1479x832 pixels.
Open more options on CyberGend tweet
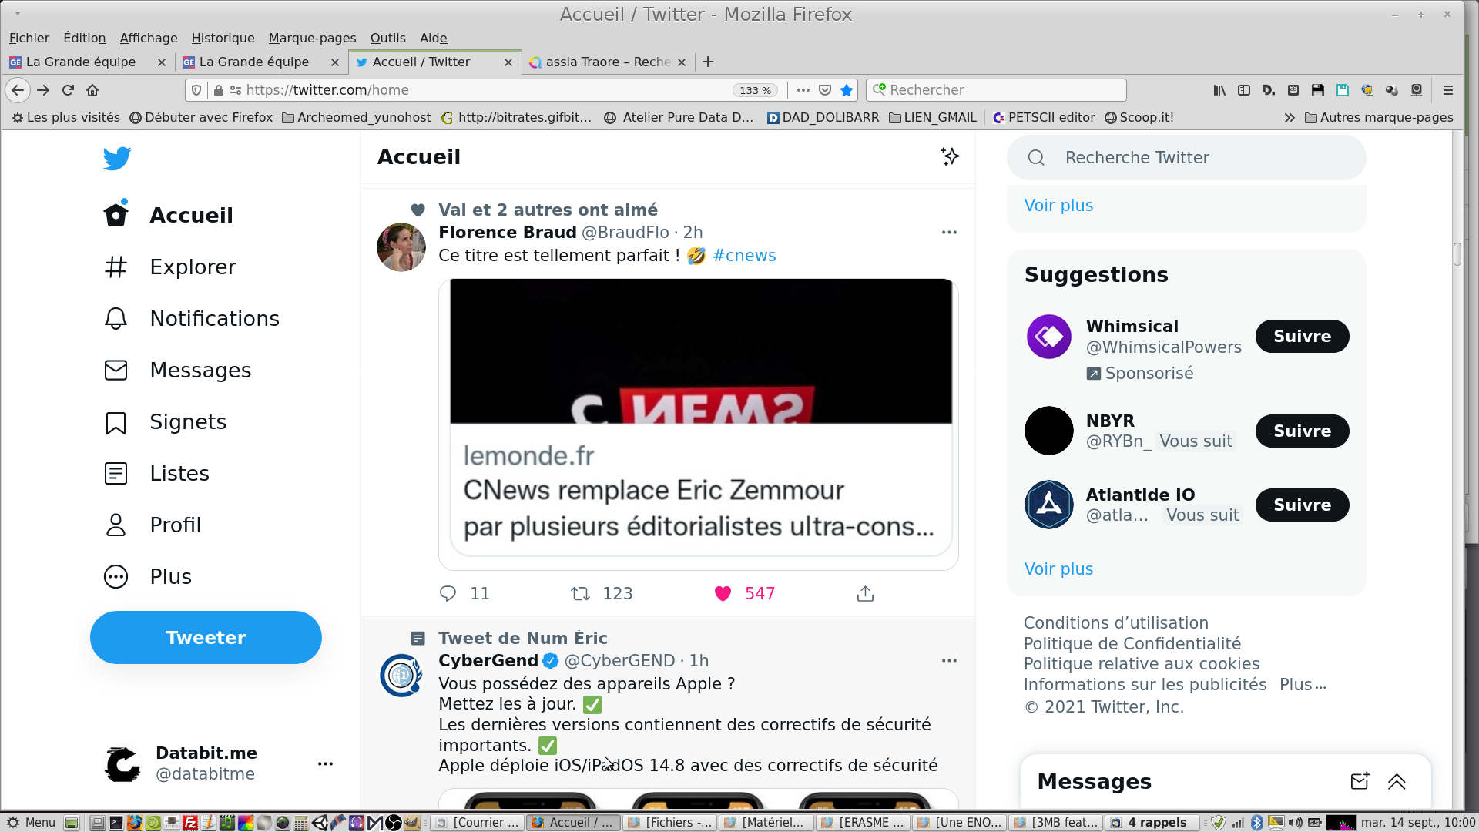949,661
